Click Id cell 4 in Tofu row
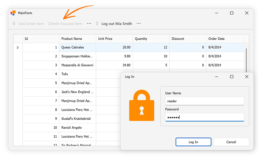Image resolution: width=262 pixels, height=159 pixels. pos(41,74)
